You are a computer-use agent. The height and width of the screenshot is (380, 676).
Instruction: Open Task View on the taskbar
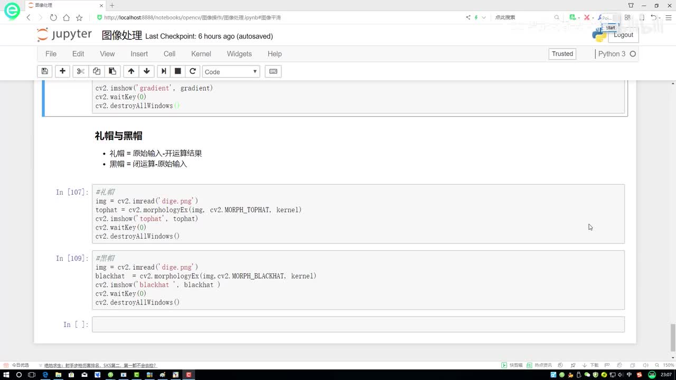(x=32, y=375)
